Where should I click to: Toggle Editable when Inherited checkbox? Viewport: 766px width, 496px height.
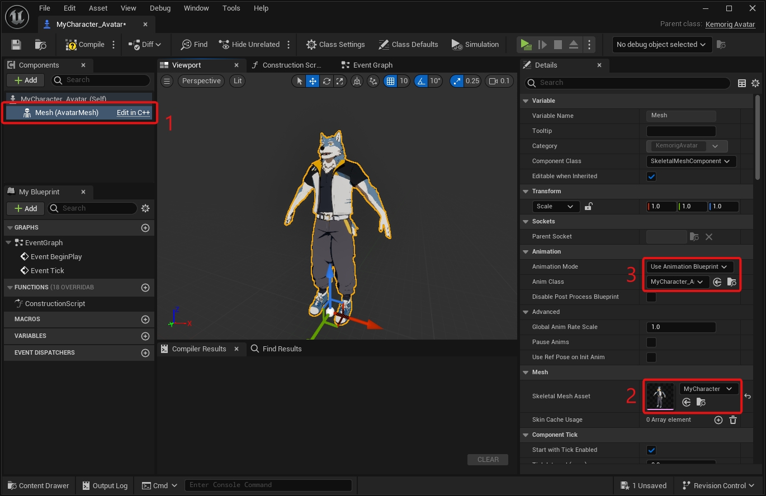[651, 177]
